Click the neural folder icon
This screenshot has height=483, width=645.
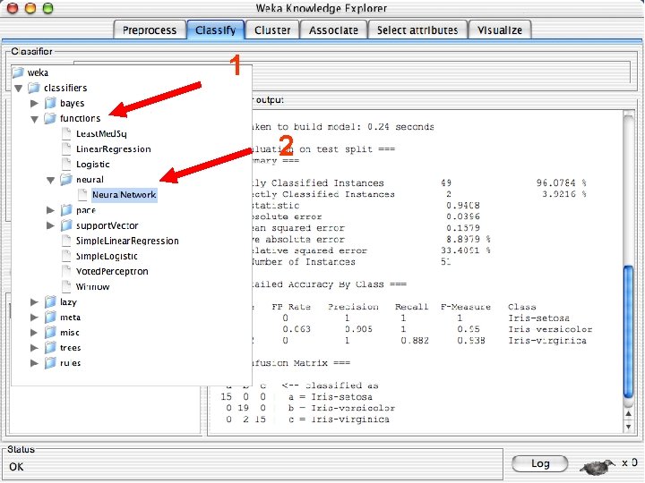pyautogui.click(x=66, y=180)
